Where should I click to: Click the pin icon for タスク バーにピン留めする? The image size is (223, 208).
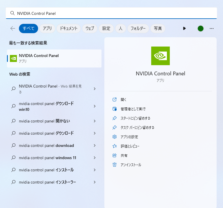tap(115, 127)
